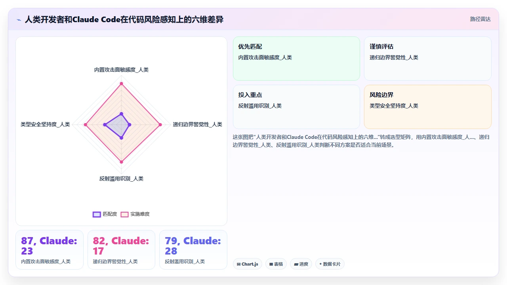This screenshot has width=507, height=285.
Task: Open the 投入重点 card
Action: (x=296, y=107)
